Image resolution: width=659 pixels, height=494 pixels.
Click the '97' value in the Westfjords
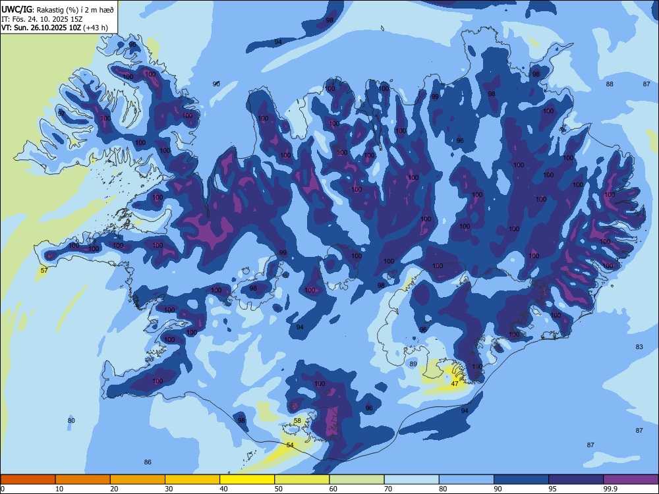(61, 114)
